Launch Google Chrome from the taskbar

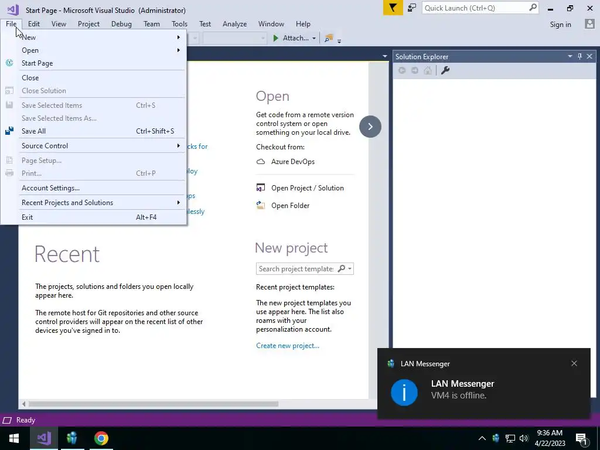coord(101,438)
